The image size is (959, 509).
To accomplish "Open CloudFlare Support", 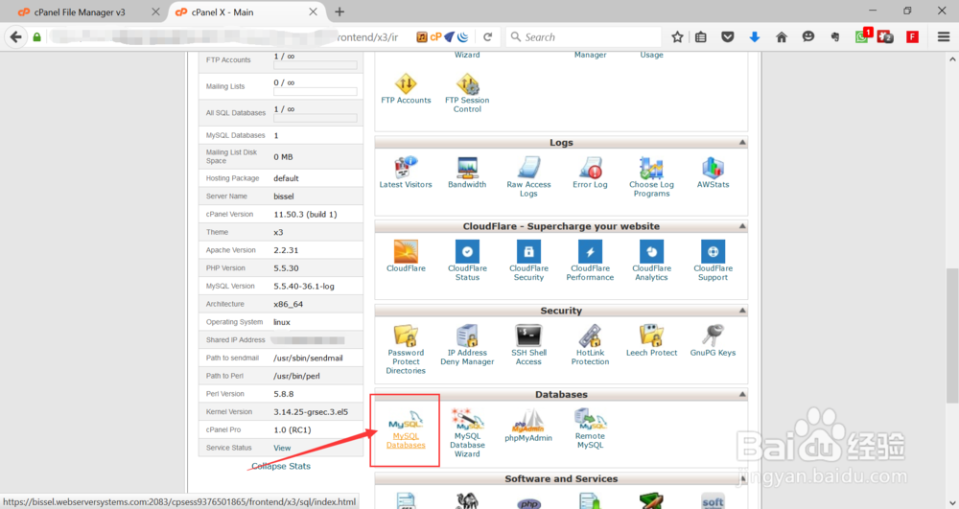I will coord(713,261).
